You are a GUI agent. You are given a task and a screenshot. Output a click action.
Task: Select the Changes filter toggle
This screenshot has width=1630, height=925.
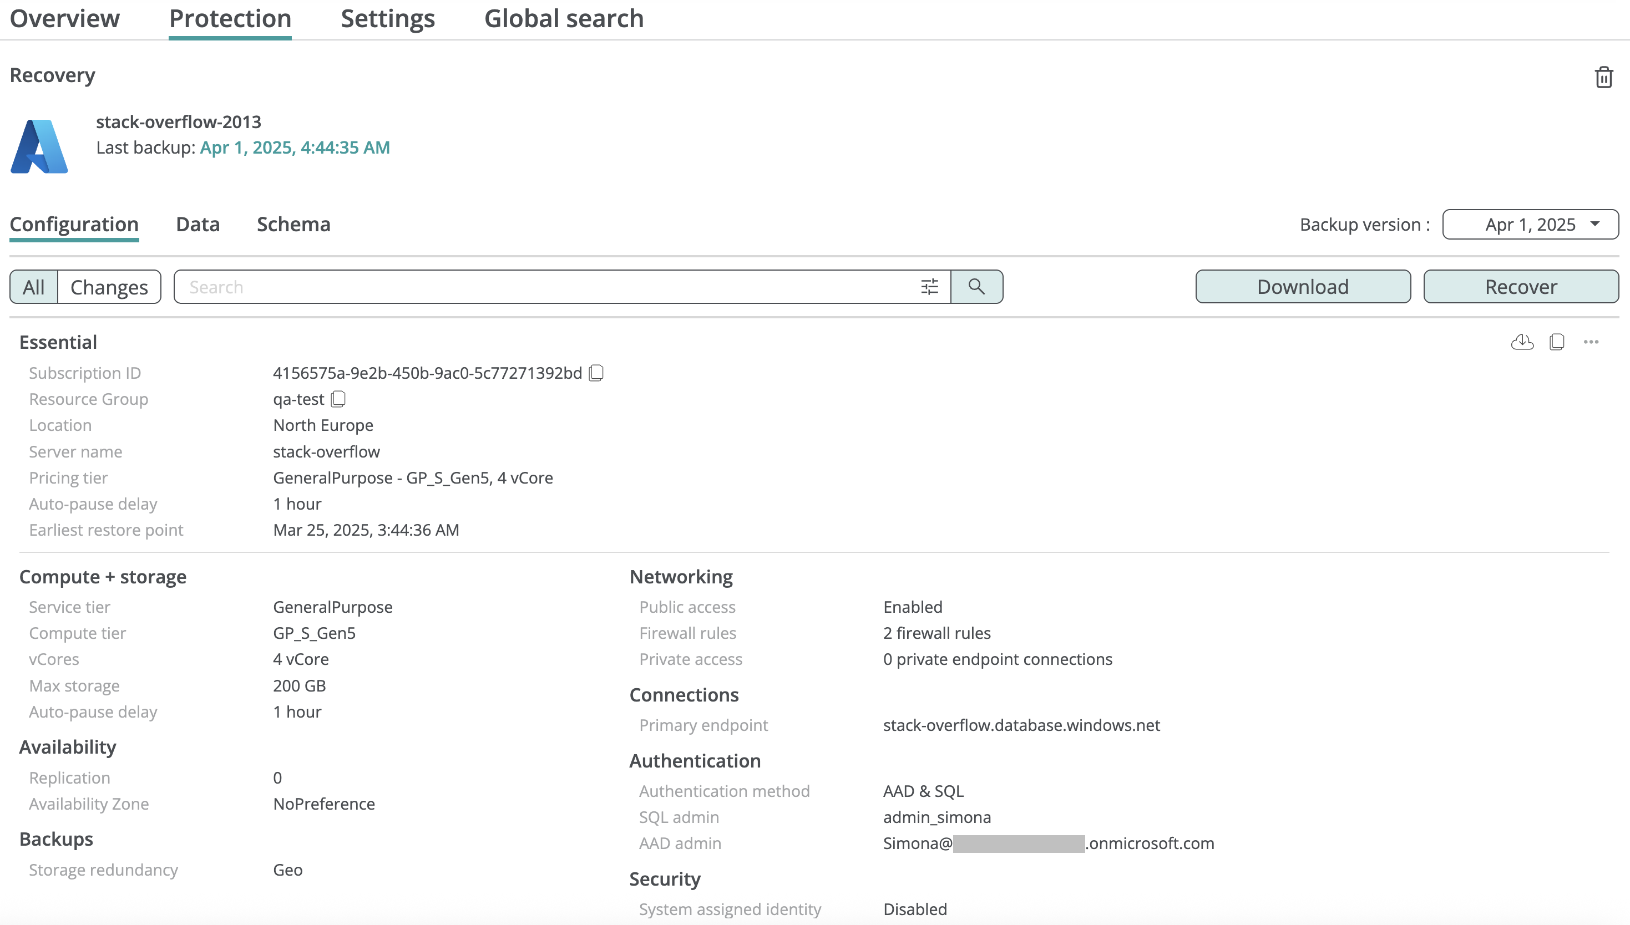[x=109, y=287]
